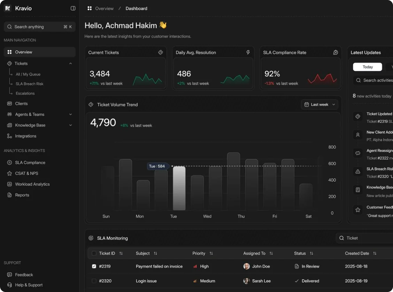
Task: Click the High priority bars icon
Action: (x=195, y=267)
